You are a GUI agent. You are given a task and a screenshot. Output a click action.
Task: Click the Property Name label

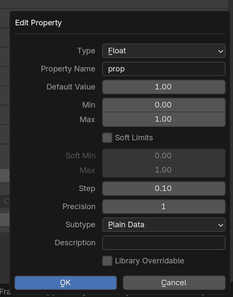coord(68,69)
